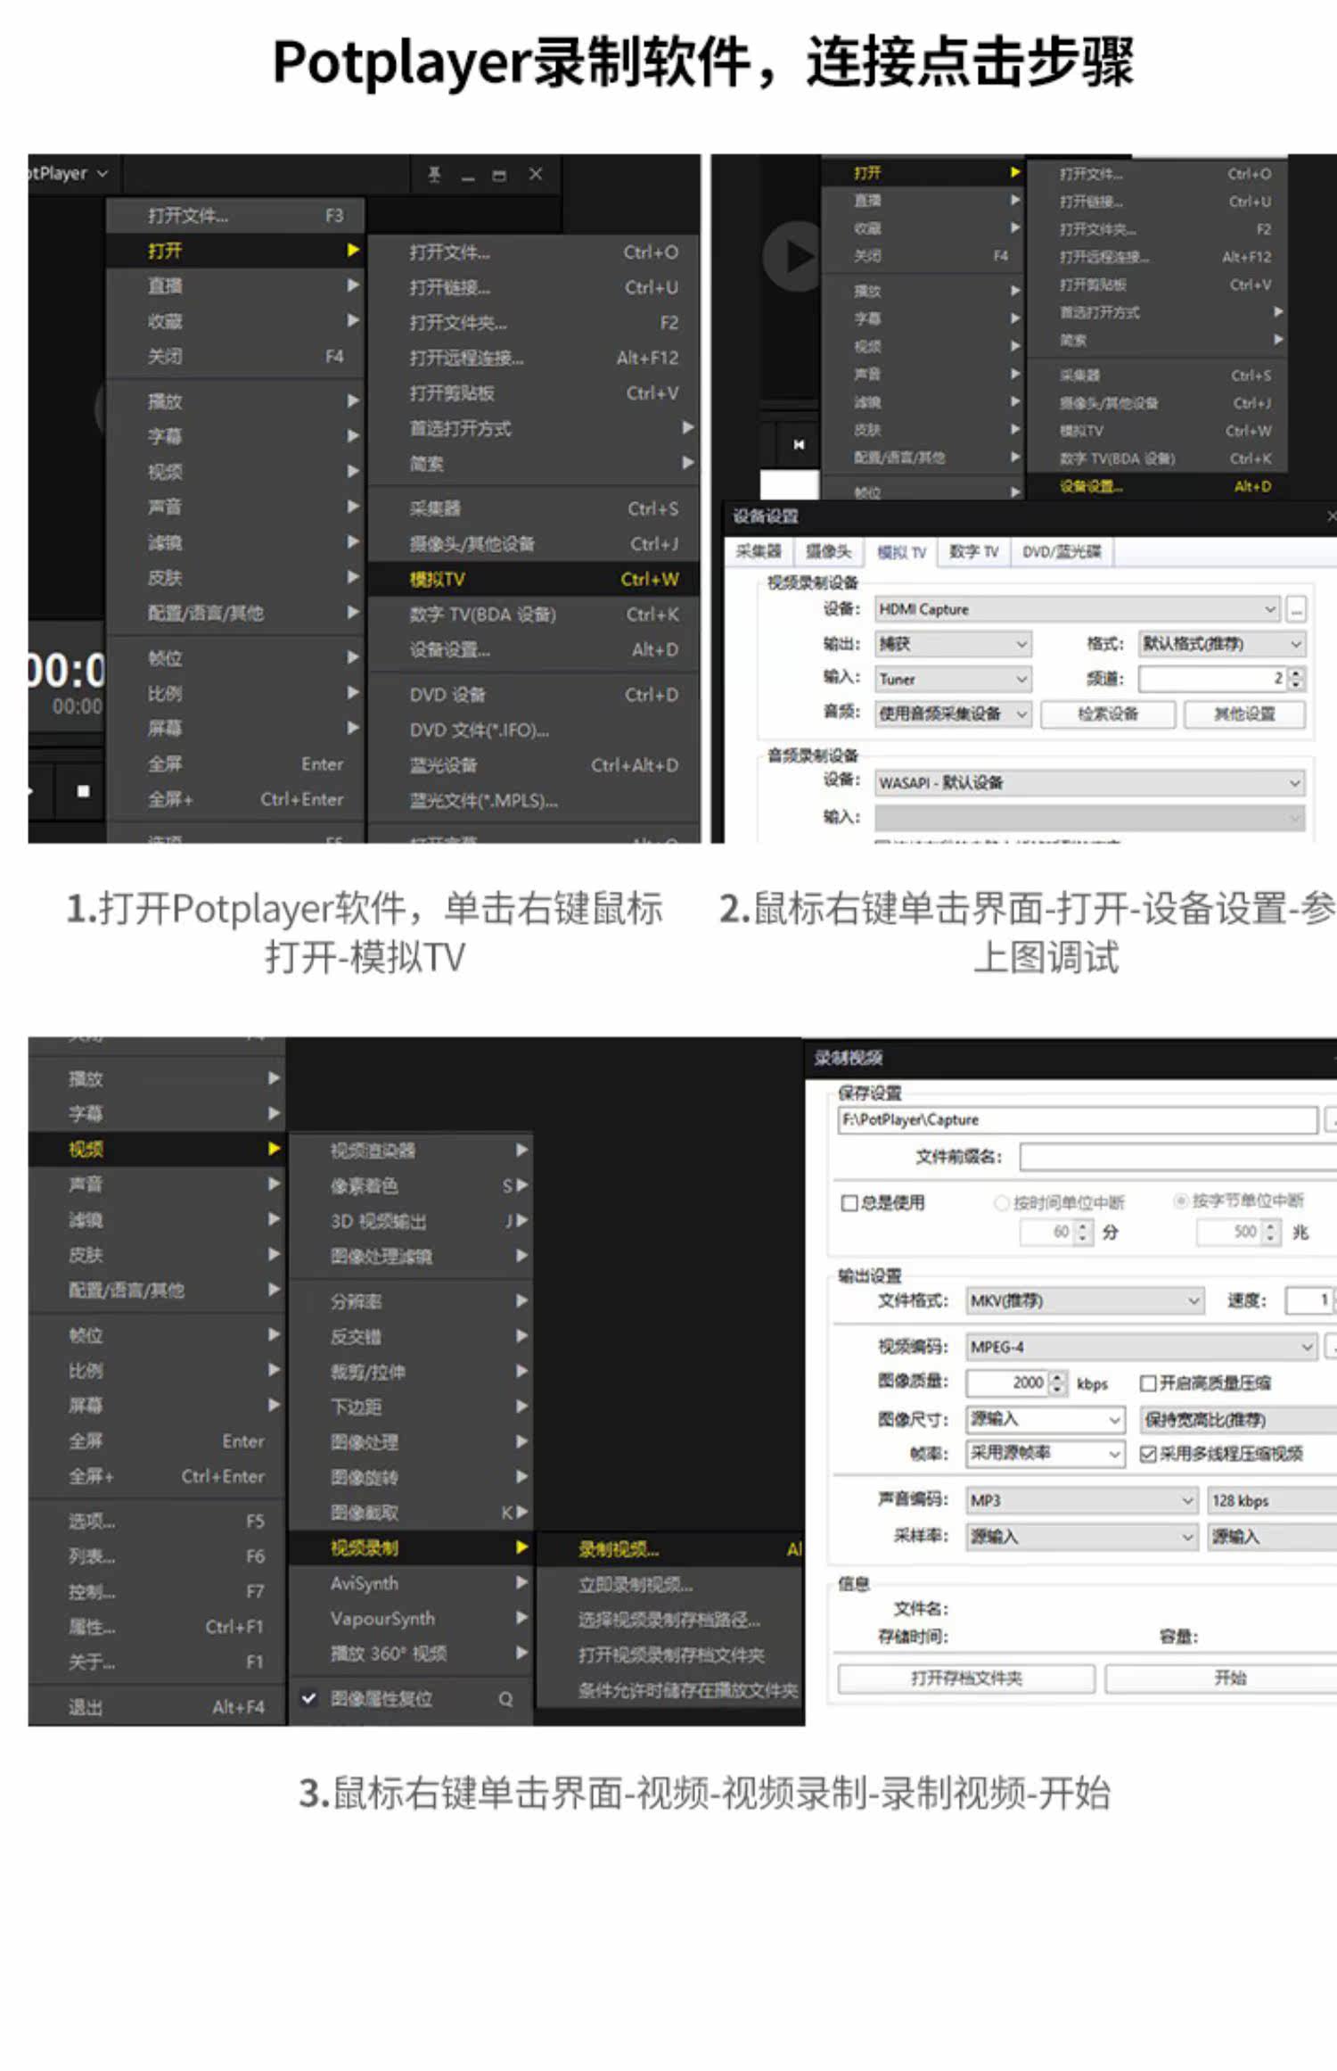
Task: Expand the 反交错 submenu
Action: [x=412, y=1336]
